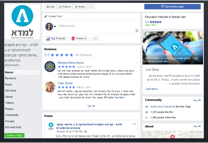Click the Education Website in Ramat Gan text
The width and height of the screenshot is (208, 143).
tap(165, 17)
